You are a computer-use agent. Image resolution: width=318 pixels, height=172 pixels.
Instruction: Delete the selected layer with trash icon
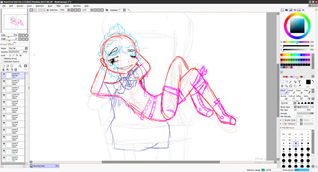[x=16, y=70]
